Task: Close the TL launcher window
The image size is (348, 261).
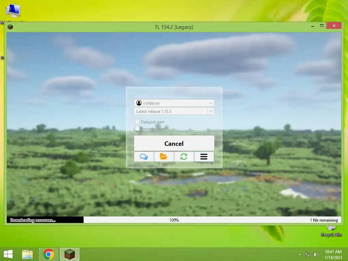Action: pos(334,26)
